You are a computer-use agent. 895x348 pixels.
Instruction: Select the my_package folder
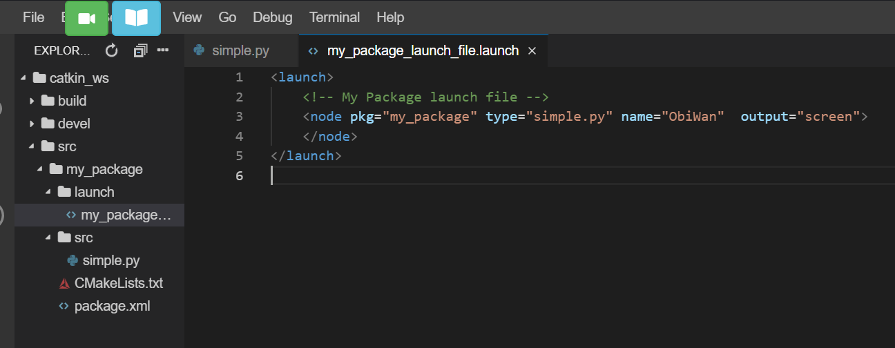[99, 169]
